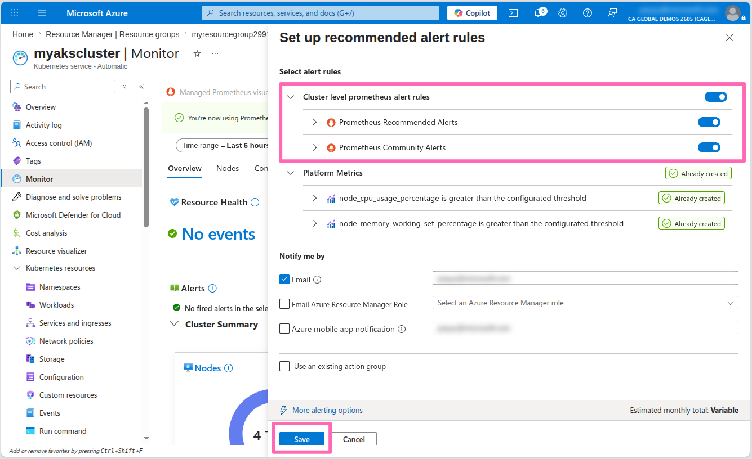Expand Prometheus Recommended Alerts row
Viewport: 752px width, 459px height.
point(315,122)
